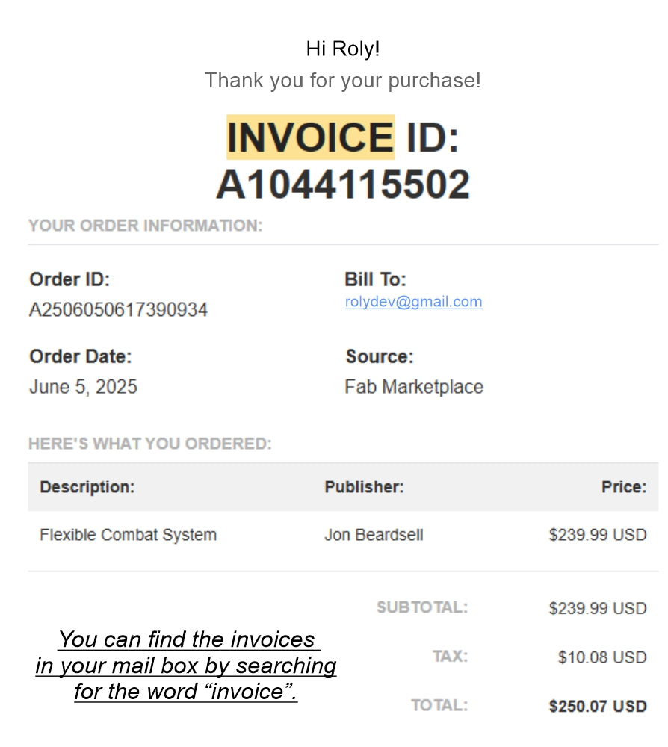The image size is (668, 747).
Task: Click the Description column header
Action: tap(87, 486)
